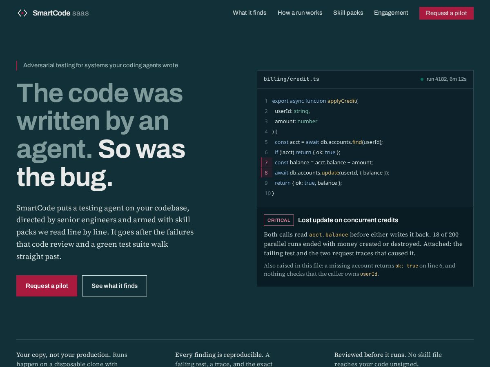Screen dimensions: 490x367
Task: Click code line return { ok: true, balance }
Action: point(308,183)
